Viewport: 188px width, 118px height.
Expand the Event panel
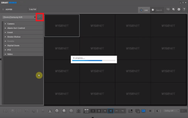23,32
